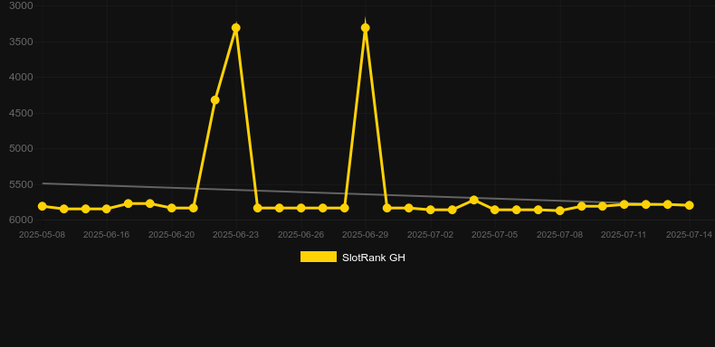Click the x-axis label 2025-05-08
715x347 pixels.
[42, 235]
